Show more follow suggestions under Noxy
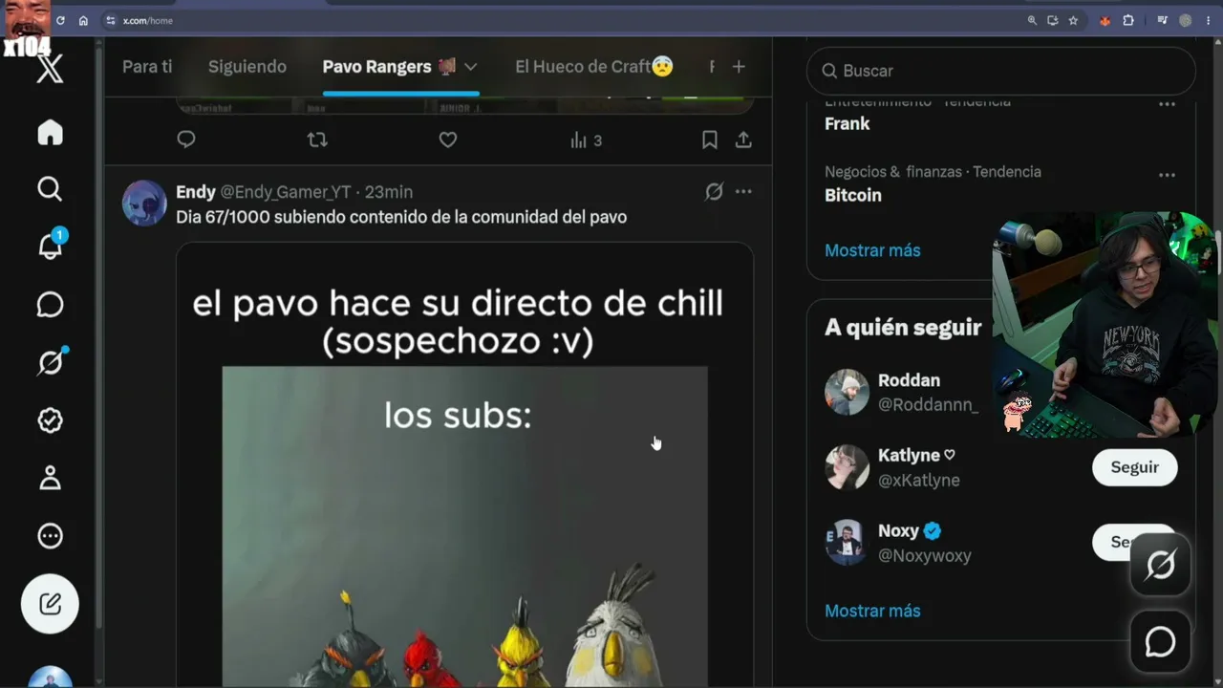This screenshot has height=688, width=1223. pyautogui.click(x=872, y=611)
